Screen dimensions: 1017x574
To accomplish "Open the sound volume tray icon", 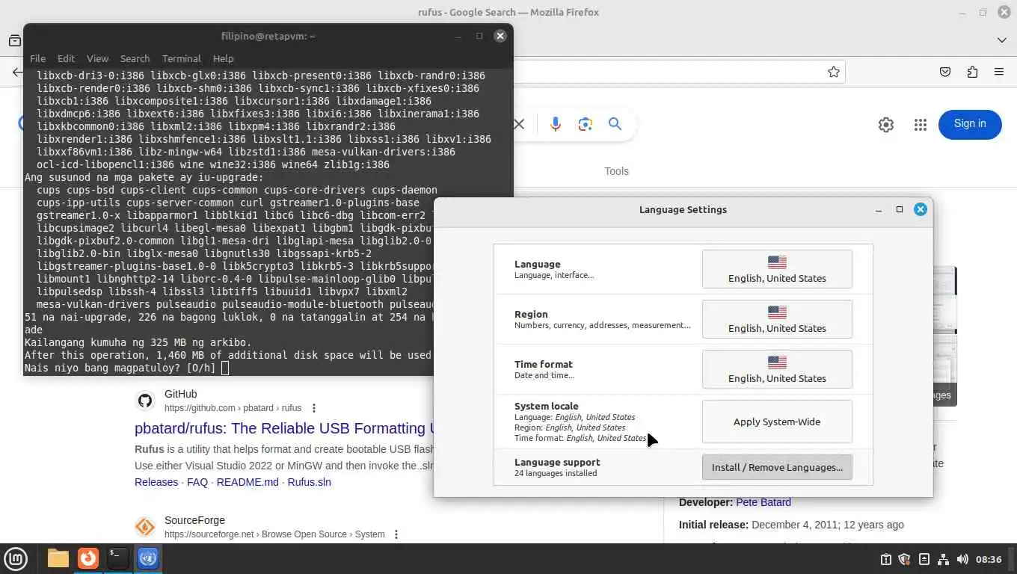I will point(962,559).
